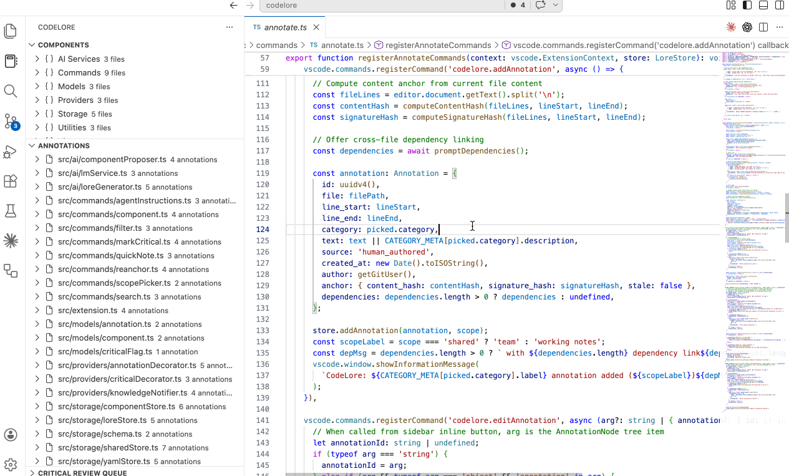The height and width of the screenshot is (476, 789).
Task: Select Providers 3 files tree row
Action: coord(135,100)
